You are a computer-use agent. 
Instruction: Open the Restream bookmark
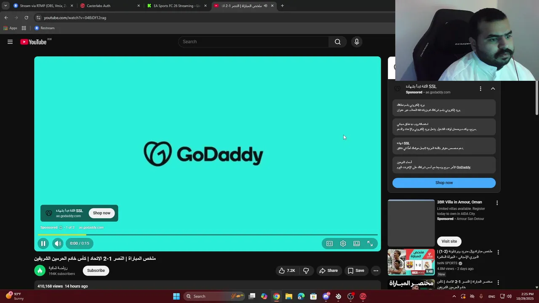(45, 28)
